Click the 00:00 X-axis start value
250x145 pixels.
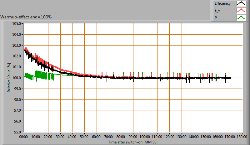[24, 137]
